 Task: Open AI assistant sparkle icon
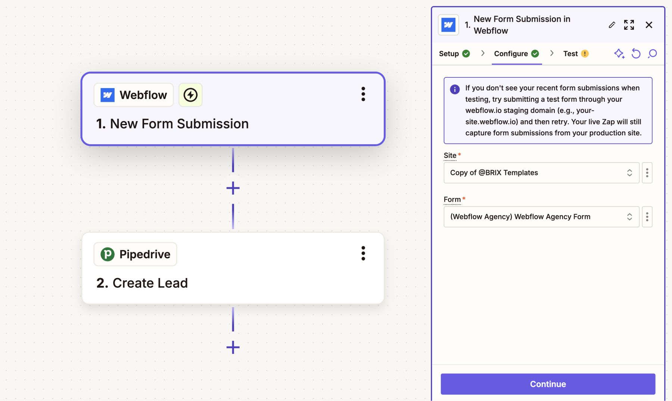tap(619, 54)
